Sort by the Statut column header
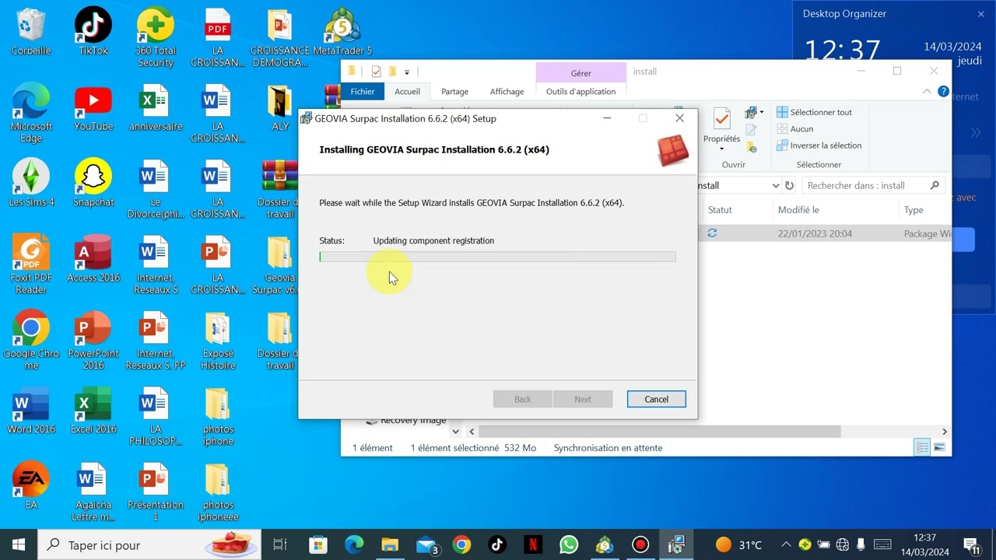The image size is (996, 560). pos(720,210)
